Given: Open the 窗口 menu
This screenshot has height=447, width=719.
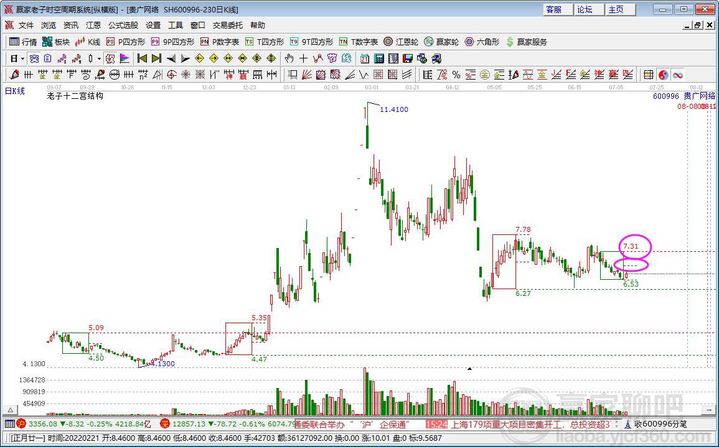Looking at the screenshot, I should (198, 25).
